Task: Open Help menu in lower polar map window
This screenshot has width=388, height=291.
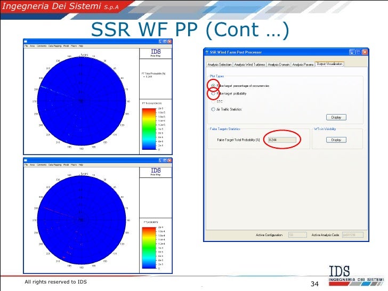Action: 81,165
